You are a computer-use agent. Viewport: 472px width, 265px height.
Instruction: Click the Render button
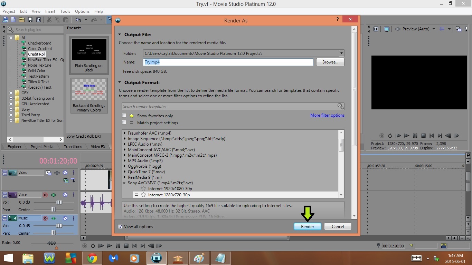click(308, 227)
